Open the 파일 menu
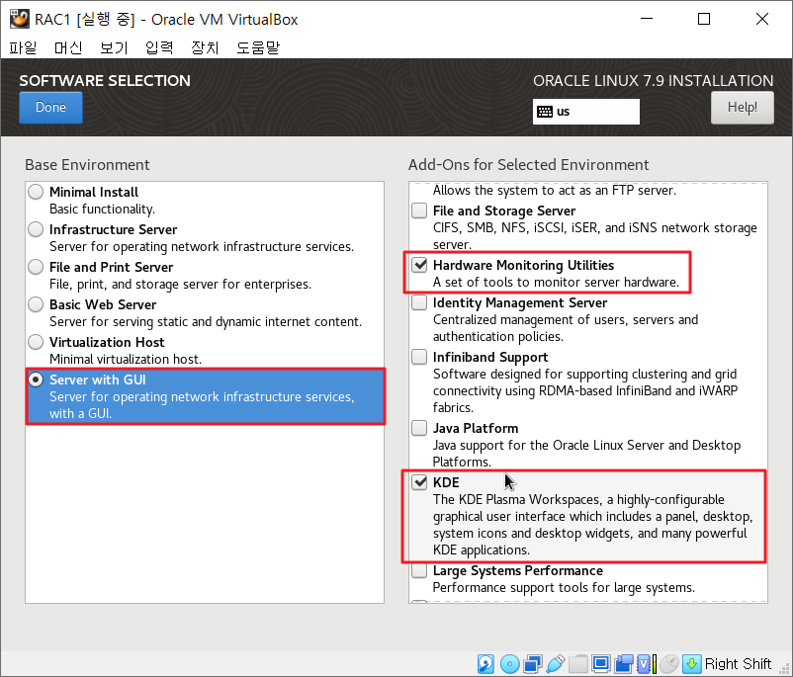This screenshot has height=677, width=793. [x=24, y=47]
